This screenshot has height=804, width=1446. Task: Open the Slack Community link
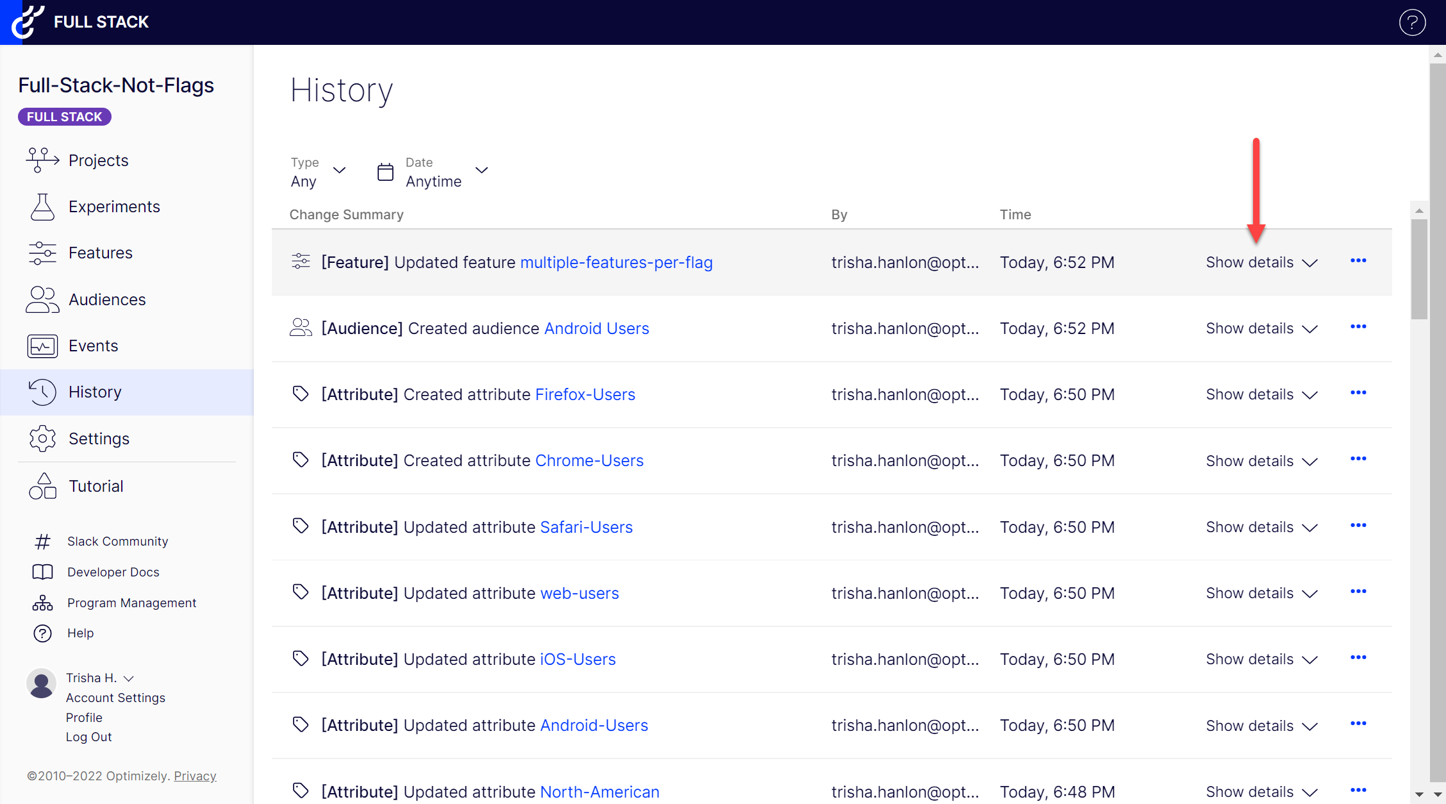click(x=117, y=541)
